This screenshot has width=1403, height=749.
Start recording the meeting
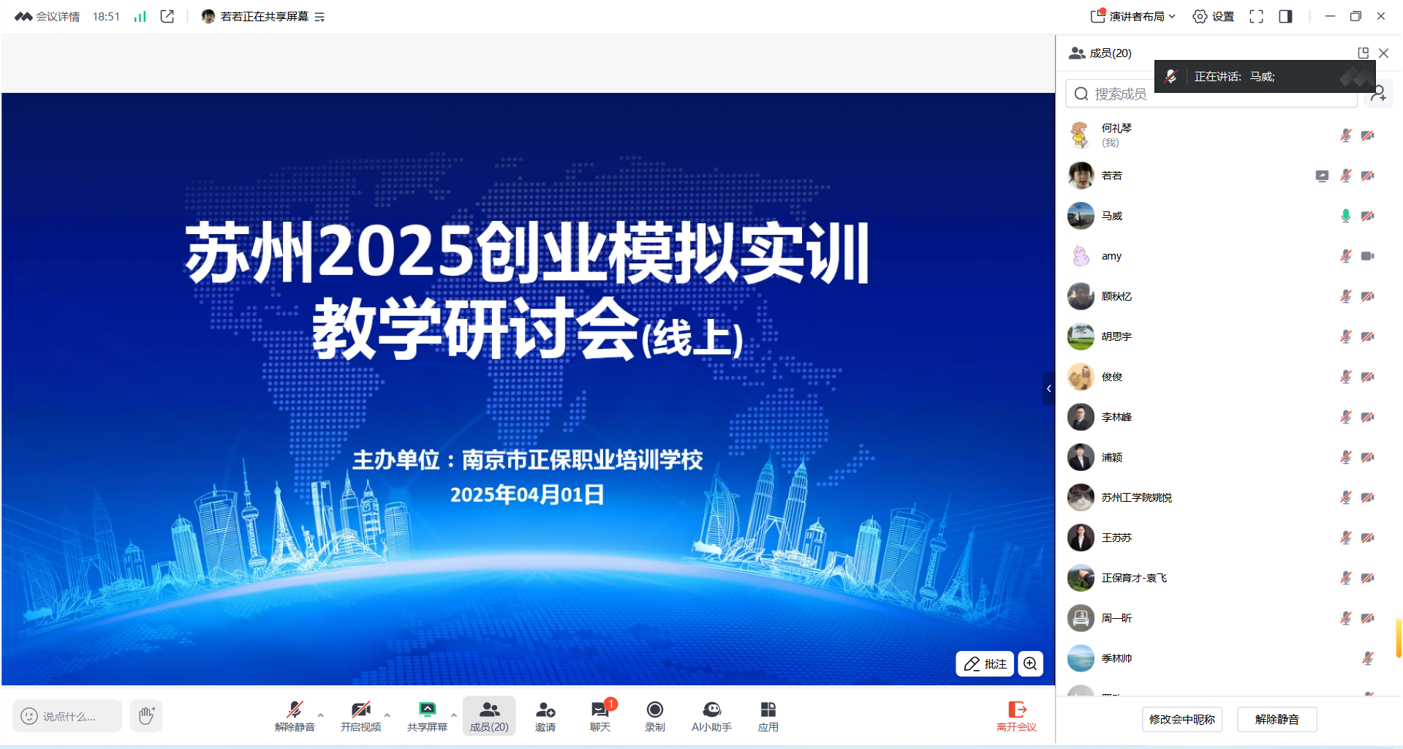[x=654, y=715]
